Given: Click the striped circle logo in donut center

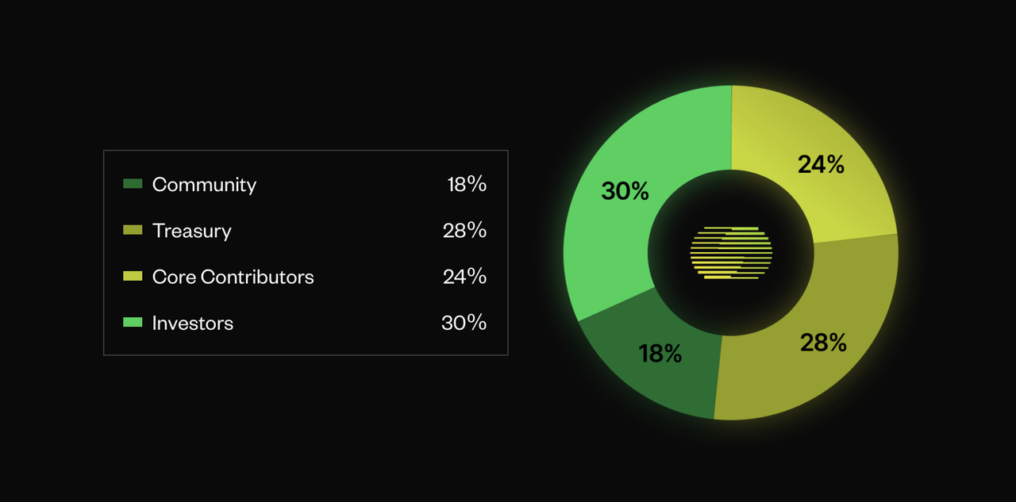Looking at the screenshot, I should [731, 253].
